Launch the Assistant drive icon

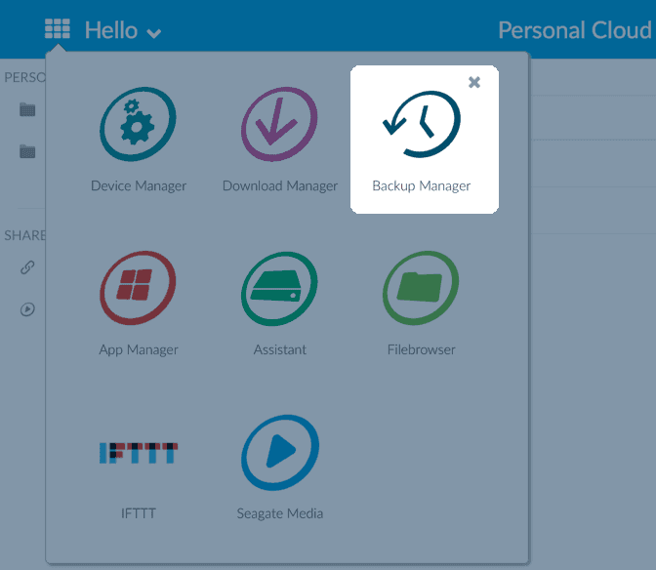[280, 290]
